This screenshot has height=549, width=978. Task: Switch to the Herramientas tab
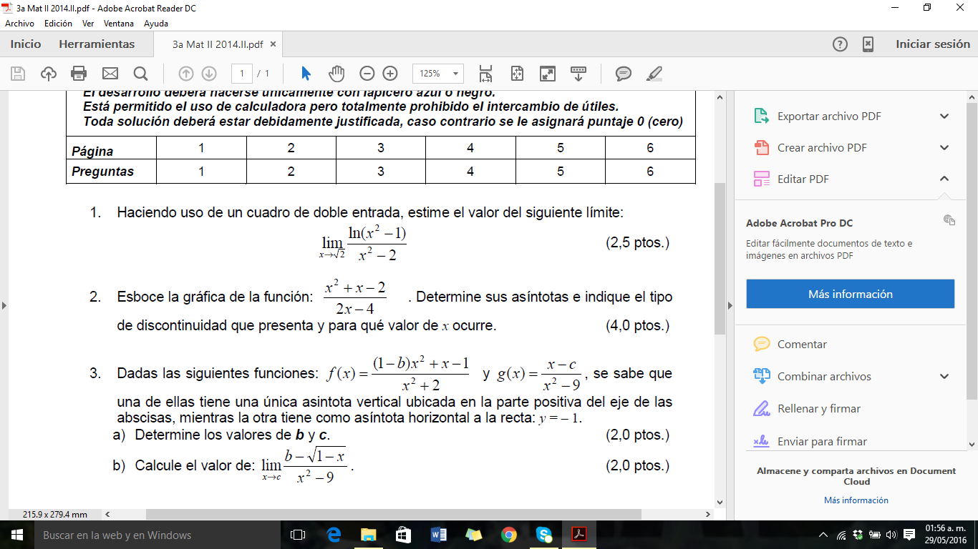[x=97, y=44]
